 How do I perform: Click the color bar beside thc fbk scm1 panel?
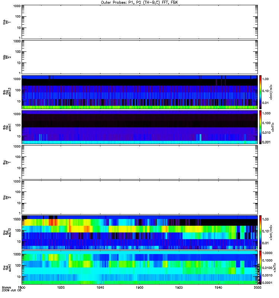point(260,267)
